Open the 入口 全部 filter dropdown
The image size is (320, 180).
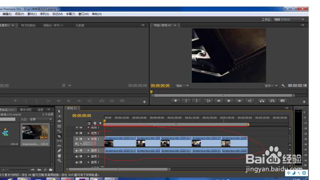(41, 119)
